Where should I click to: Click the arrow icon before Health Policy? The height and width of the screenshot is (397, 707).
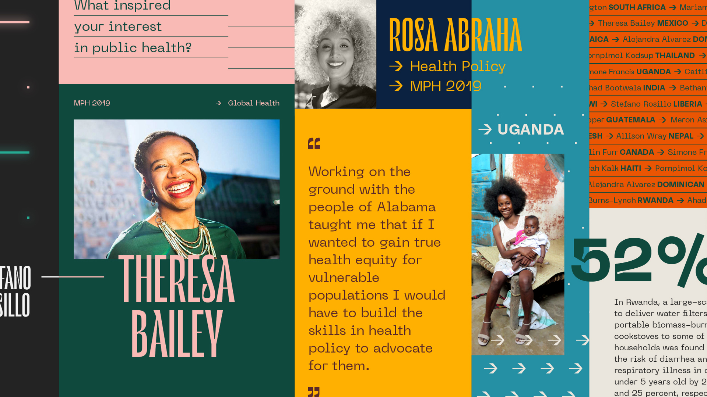[x=396, y=66]
